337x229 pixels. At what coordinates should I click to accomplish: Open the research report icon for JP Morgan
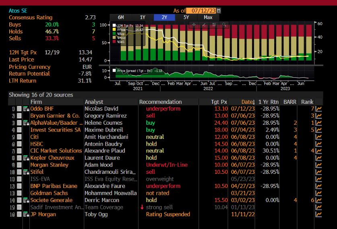(26, 215)
